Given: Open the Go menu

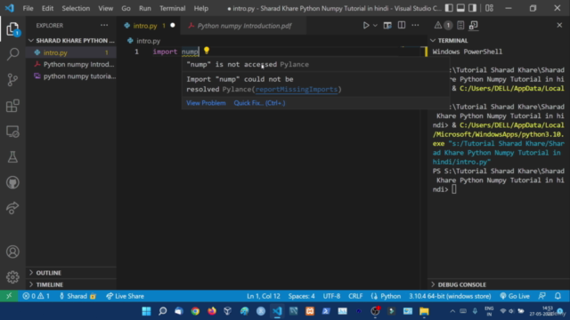Looking at the screenshot, I should tap(126, 8).
